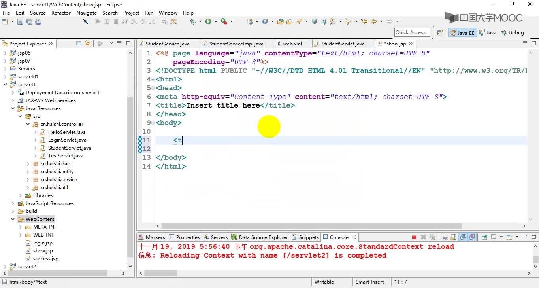Expand the cn.haishi.dao package
539x288 pixels.
coord(28,164)
